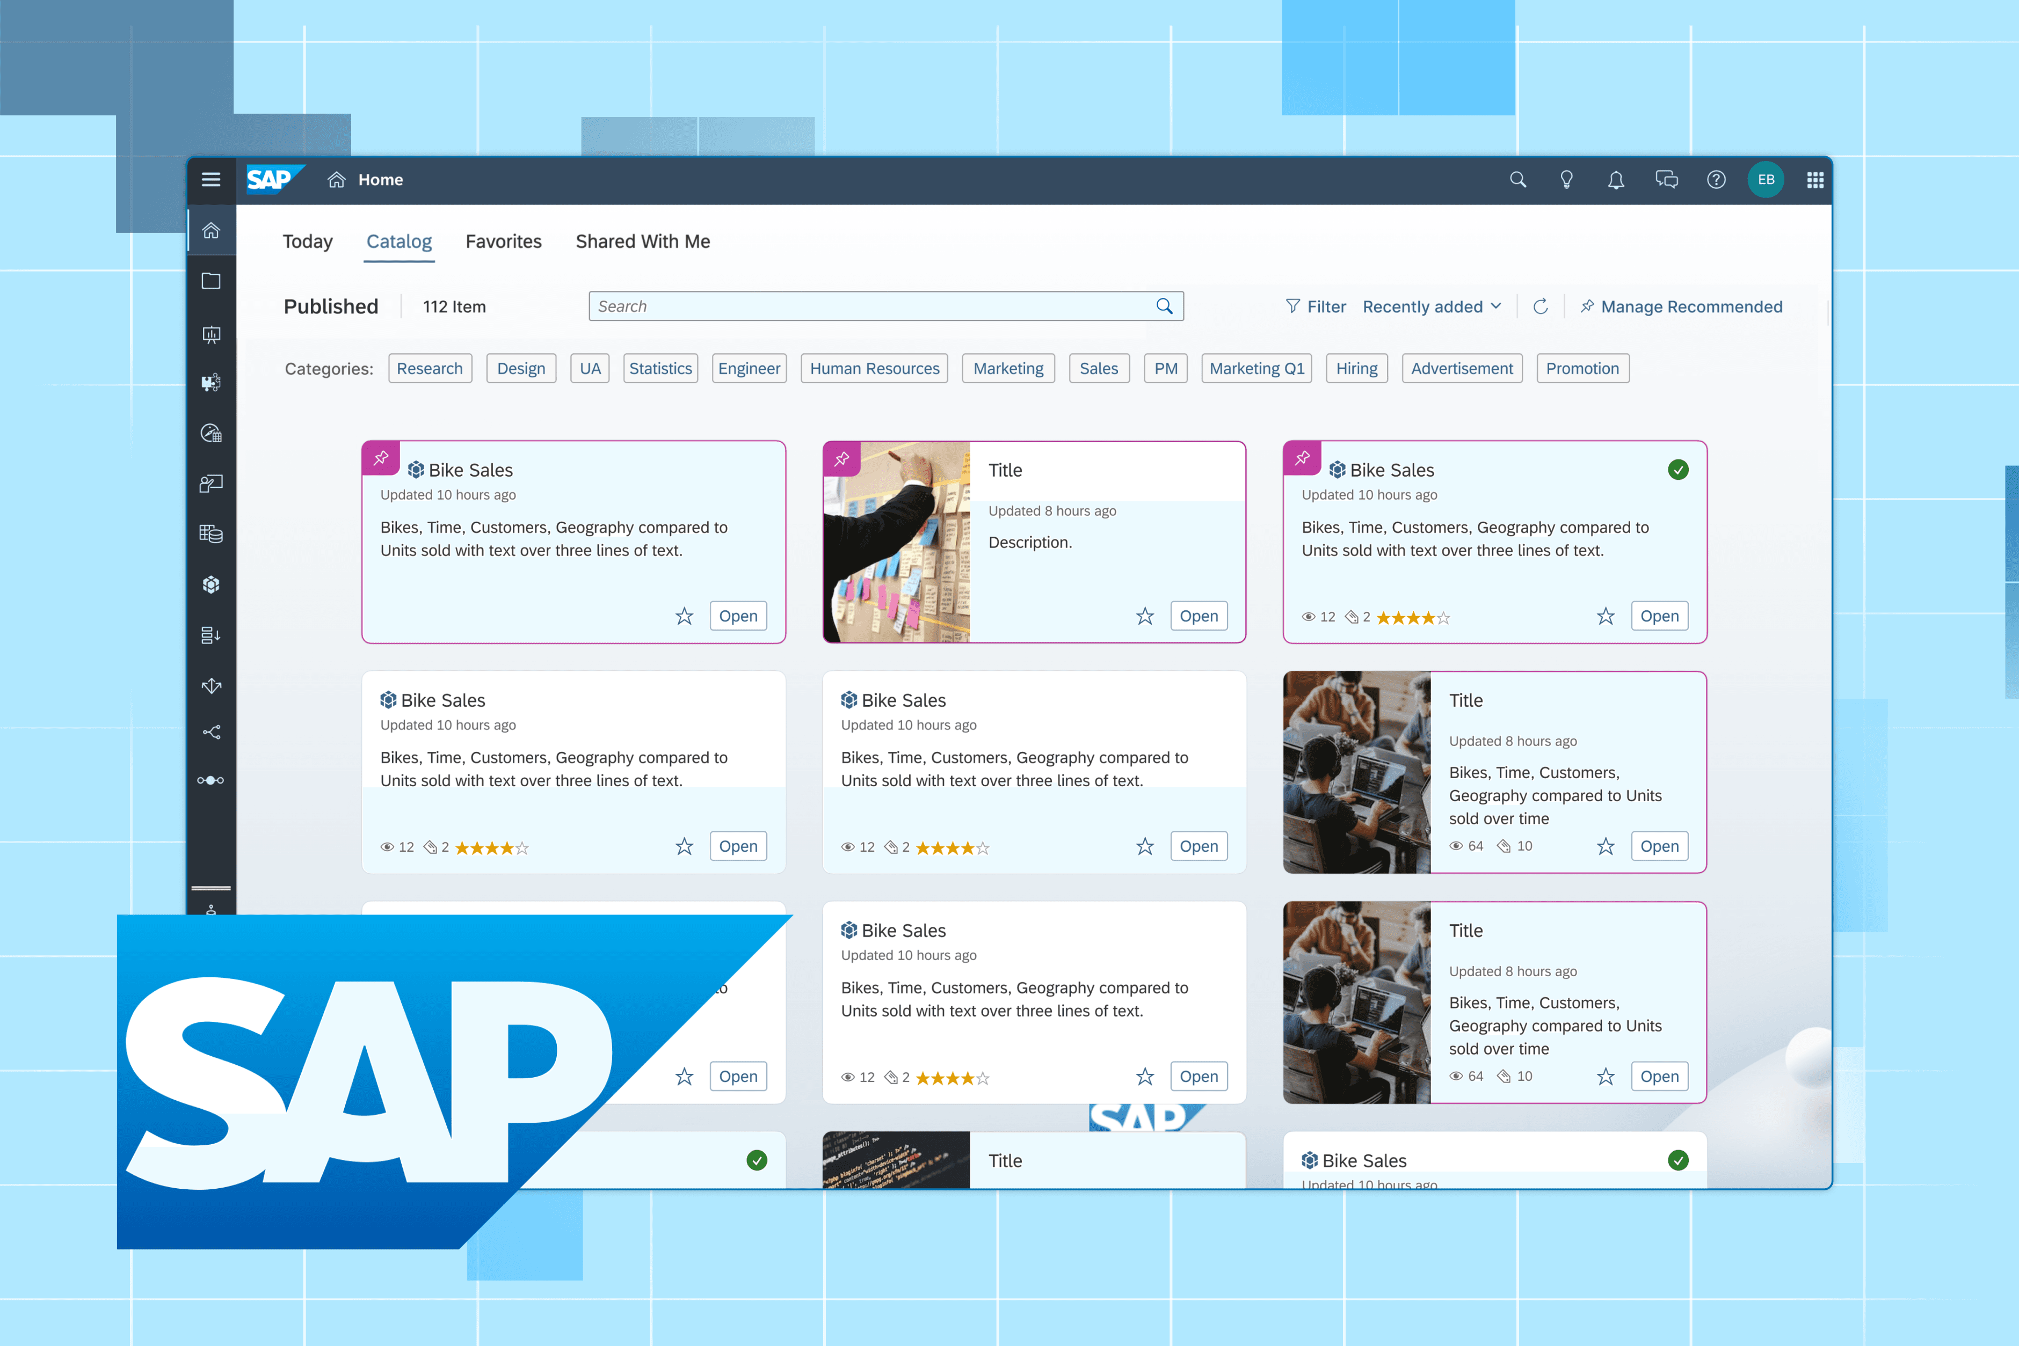Click the help question mark icon
This screenshot has height=1346, width=2019.
pyautogui.click(x=1716, y=179)
